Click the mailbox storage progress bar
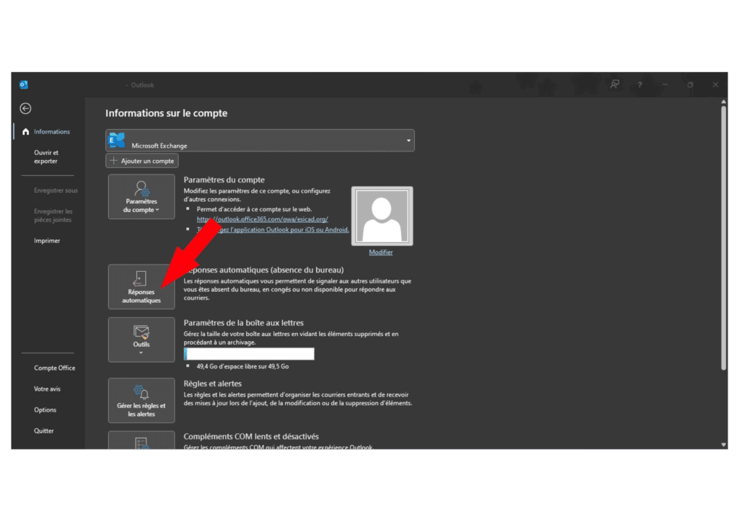Image resolution: width=739 pixels, height=522 pixels. coord(249,354)
